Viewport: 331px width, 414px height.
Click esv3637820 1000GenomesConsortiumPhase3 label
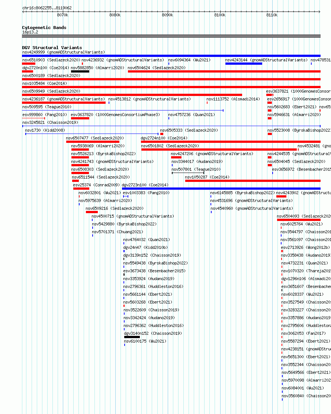[x=115, y=115]
